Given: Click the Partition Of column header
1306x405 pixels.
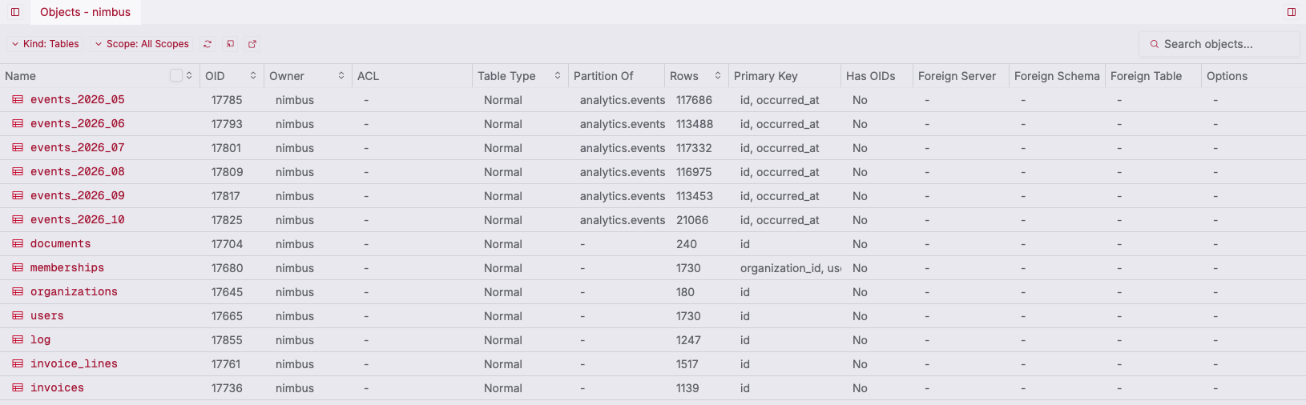Looking at the screenshot, I should (x=616, y=76).
